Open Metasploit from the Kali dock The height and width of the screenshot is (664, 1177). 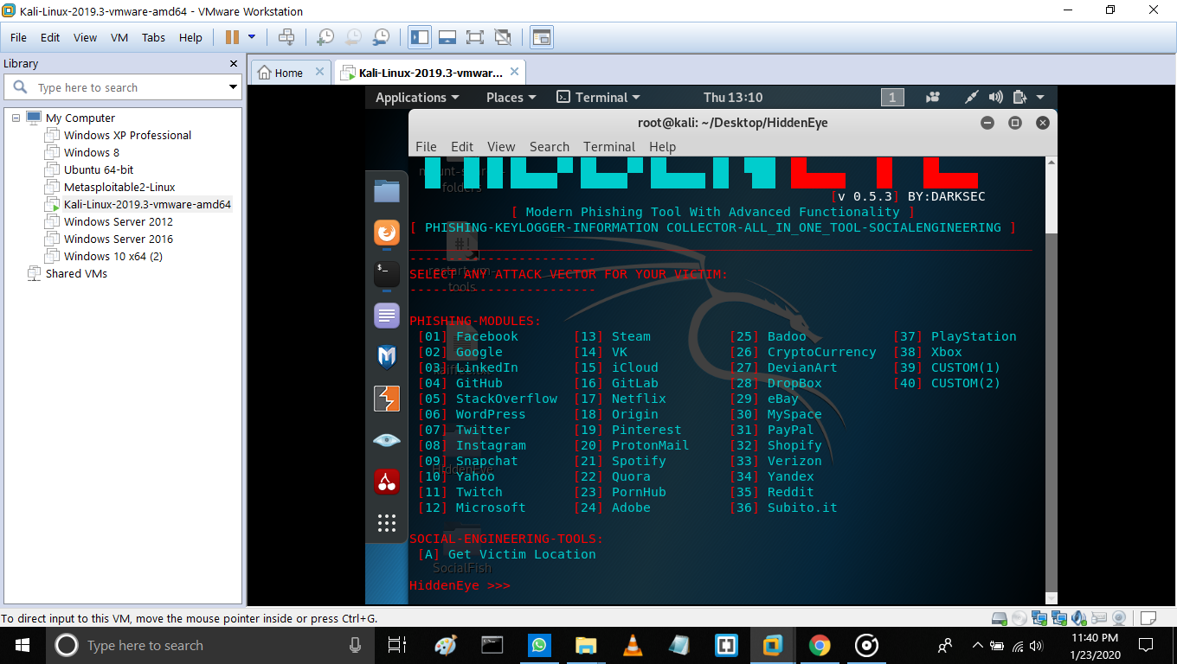386,357
